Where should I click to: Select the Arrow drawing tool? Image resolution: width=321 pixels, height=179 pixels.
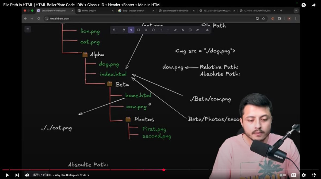(x=161, y=30)
